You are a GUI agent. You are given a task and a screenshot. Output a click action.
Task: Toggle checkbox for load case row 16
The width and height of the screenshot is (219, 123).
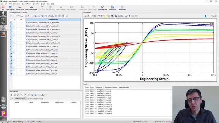[14, 74]
